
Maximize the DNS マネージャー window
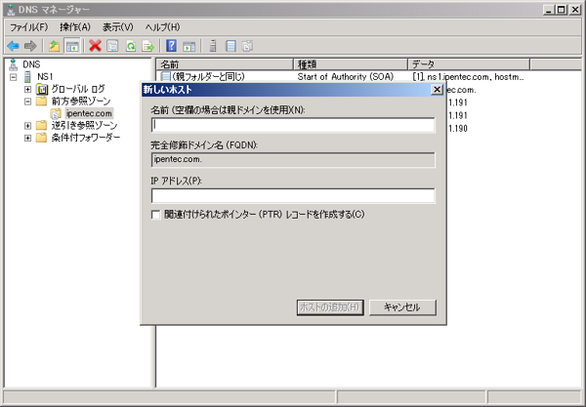(x=562, y=10)
